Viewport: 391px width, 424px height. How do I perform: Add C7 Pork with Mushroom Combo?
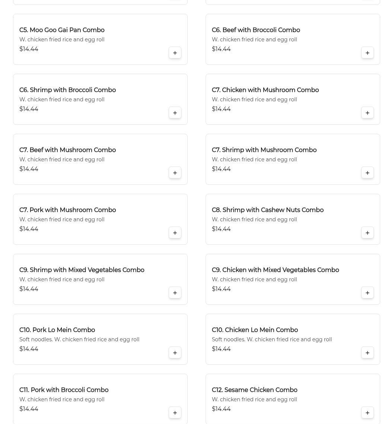[x=175, y=233]
